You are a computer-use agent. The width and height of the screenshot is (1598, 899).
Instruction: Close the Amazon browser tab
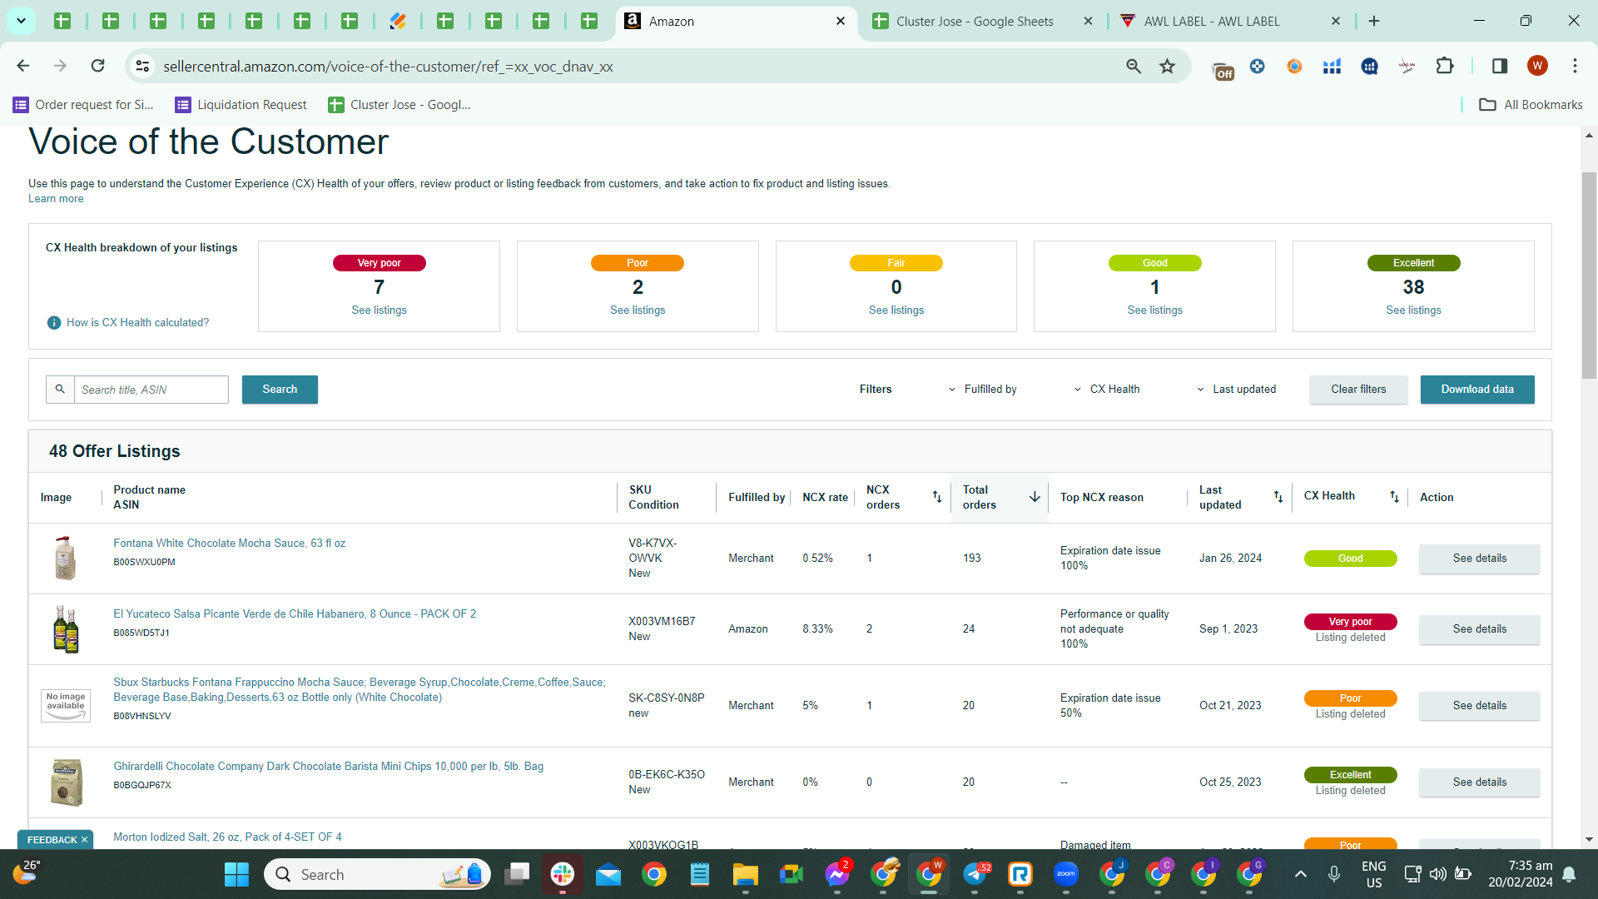(x=841, y=22)
